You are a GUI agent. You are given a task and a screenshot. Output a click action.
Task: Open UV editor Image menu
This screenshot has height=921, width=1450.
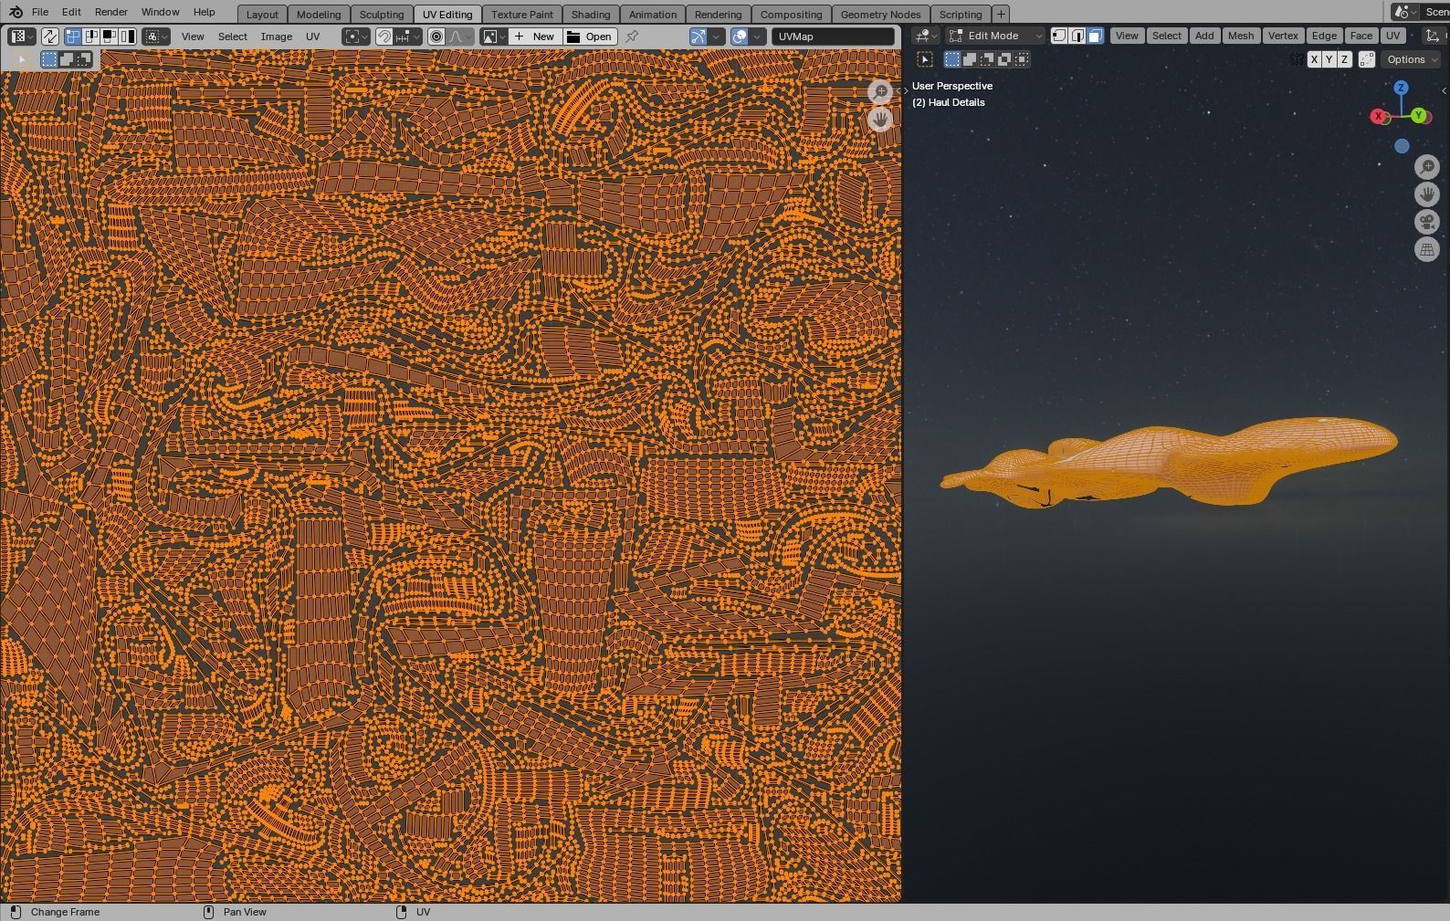277,37
